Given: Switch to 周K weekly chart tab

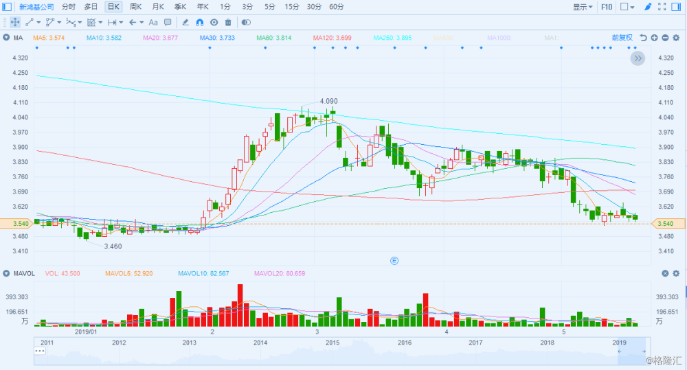Looking at the screenshot, I should 136,7.
